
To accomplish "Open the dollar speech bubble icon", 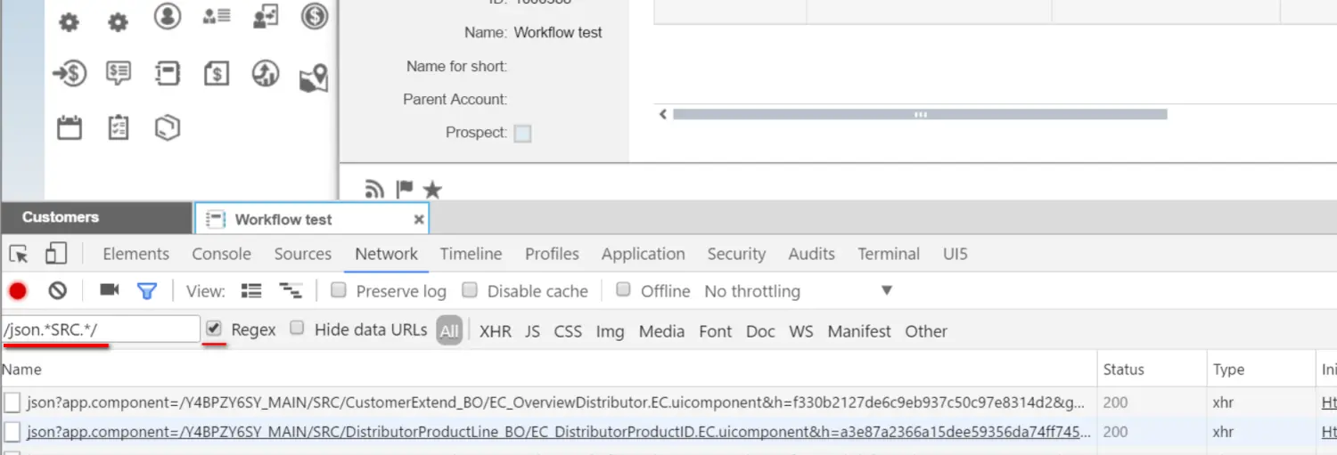I will click(x=118, y=73).
